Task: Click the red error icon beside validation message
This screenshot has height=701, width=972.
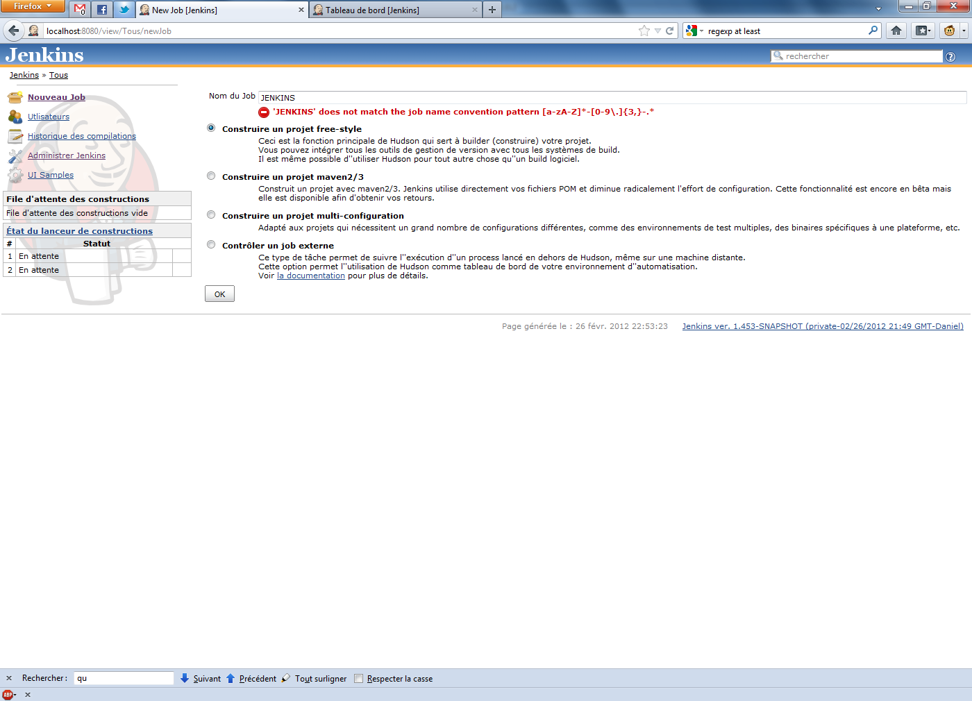Action: 264,112
